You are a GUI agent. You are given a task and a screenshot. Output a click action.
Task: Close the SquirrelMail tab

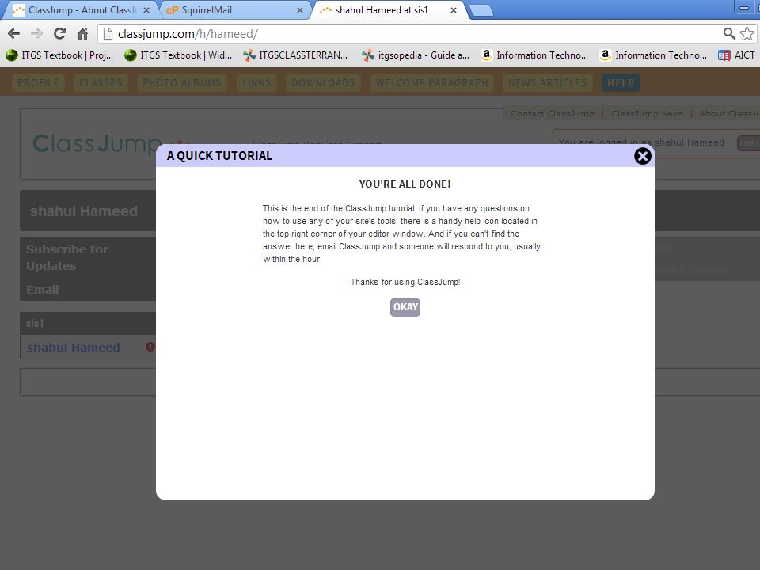click(300, 10)
